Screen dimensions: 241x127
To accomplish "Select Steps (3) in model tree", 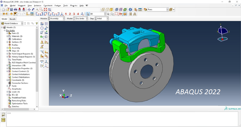I will click(15, 51).
